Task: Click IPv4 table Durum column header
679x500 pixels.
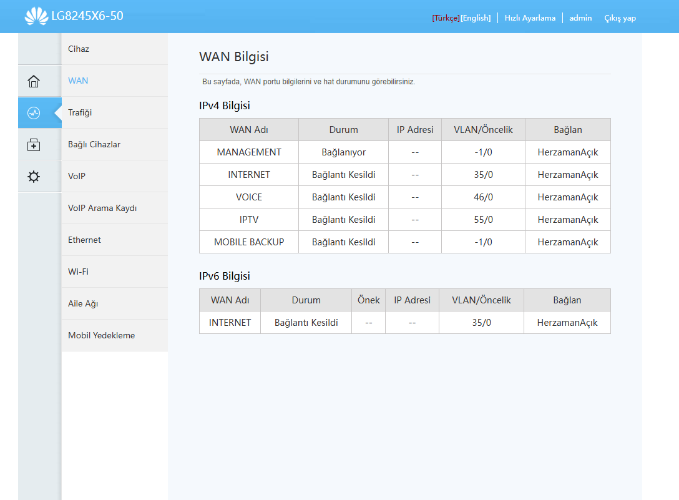Action: coord(343,130)
